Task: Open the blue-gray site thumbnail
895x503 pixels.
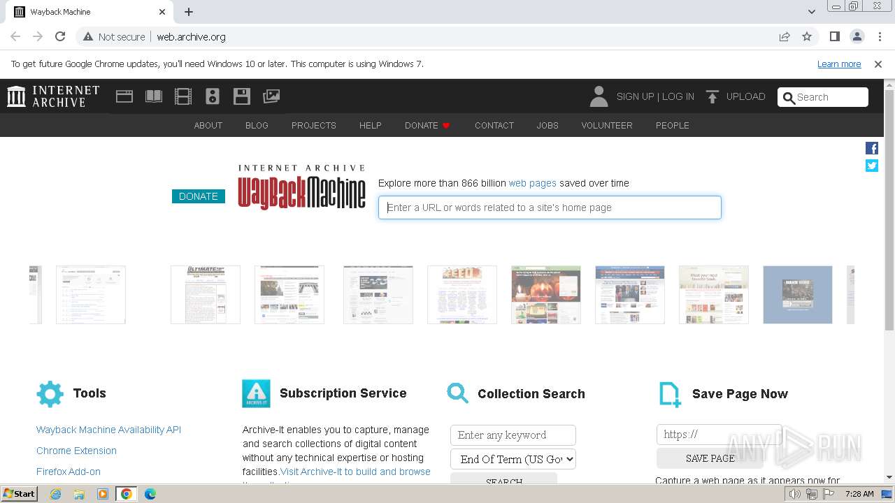Action: click(x=798, y=295)
